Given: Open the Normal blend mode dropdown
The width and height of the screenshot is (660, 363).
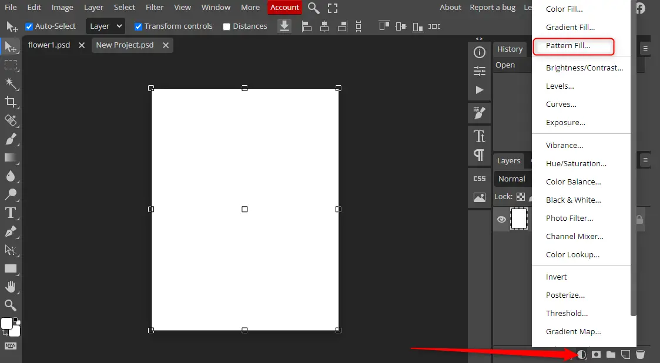Looking at the screenshot, I should [x=512, y=179].
